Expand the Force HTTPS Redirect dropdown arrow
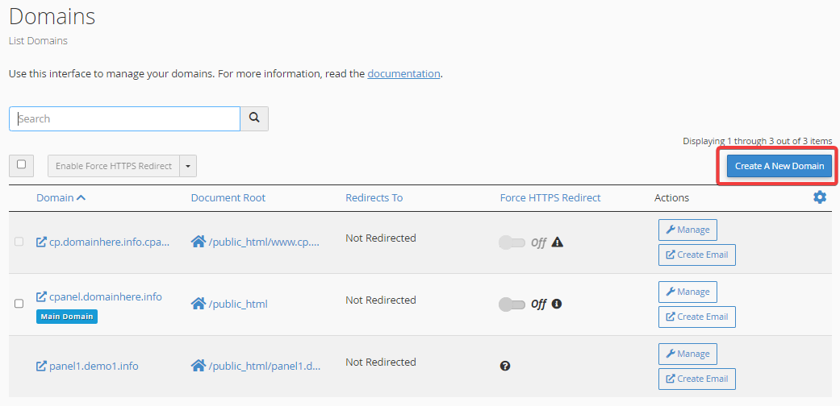Screen dimensions: 840x406 pyautogui.click(x=188, y=166)
